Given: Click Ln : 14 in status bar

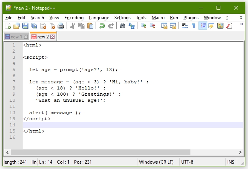Looking at the screenshot, I should tap(46, 162).
